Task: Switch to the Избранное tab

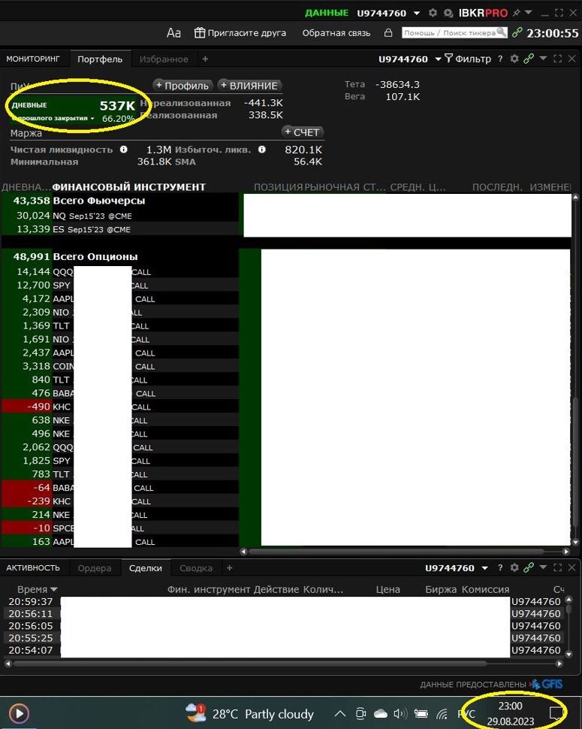Action: pyautogui.click(x=164, y=59)
